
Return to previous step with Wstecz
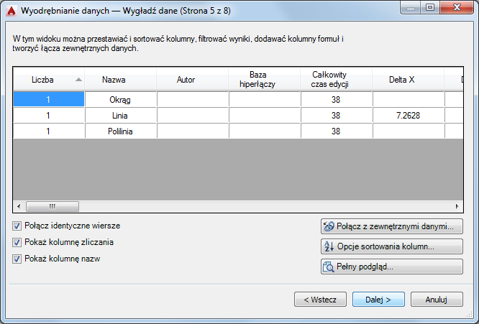pyautogui.click(x=320, y=300)
